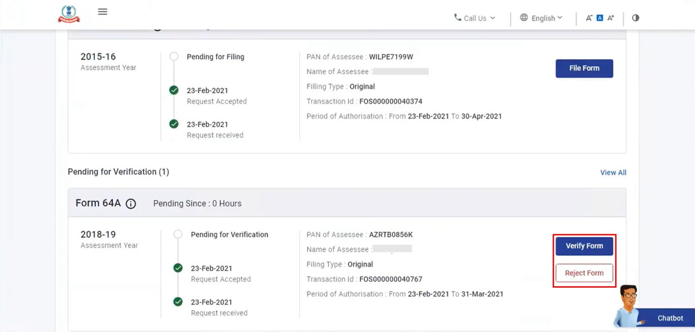
Task: Click the green Request Accepted checkmark for 2018-19
Action: click(178, 268)
